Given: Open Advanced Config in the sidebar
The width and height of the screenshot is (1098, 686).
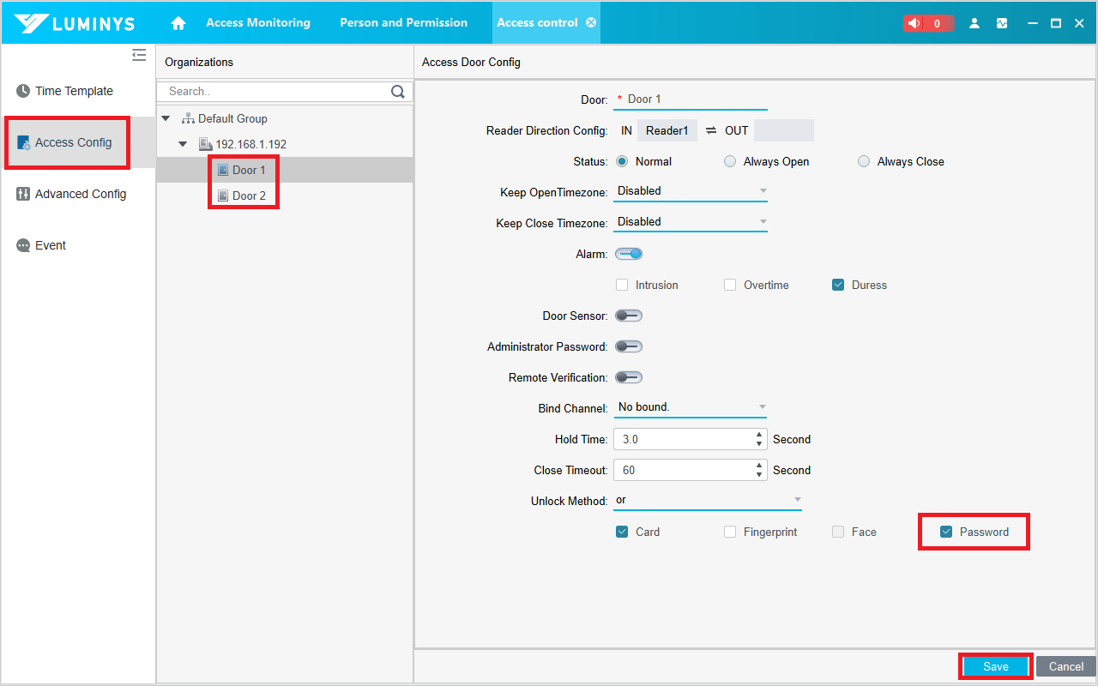Looking at the screenshot, I should pyautogui.click(x=80, y=194).
